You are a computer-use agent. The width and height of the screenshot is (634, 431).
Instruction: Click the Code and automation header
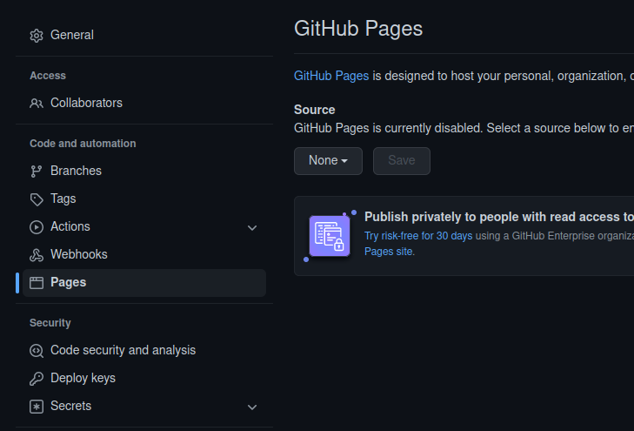pyautogui.click(x=83, y=144)
